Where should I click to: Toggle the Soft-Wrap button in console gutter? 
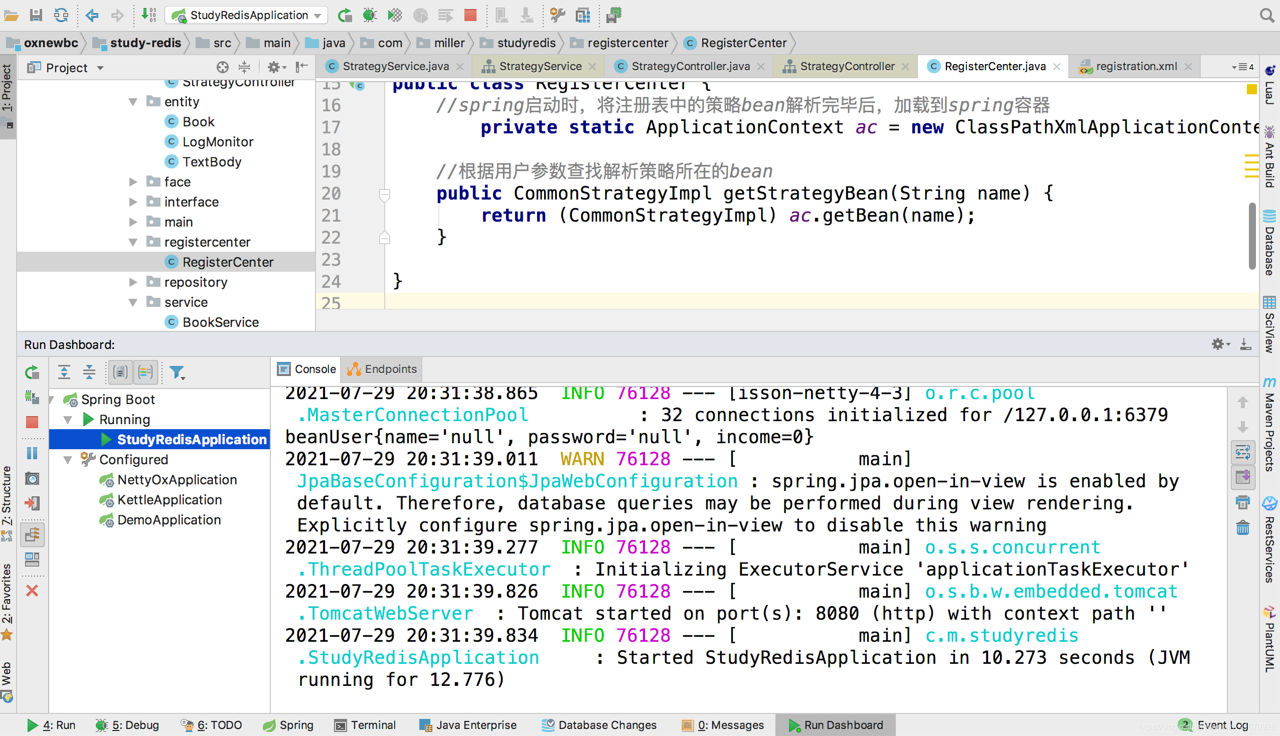click(x=1242, y=452)
